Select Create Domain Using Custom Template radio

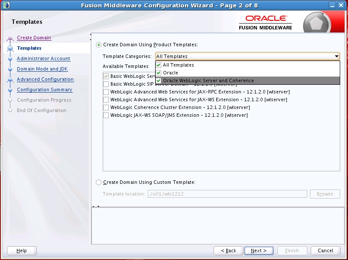pyautogui.click(x=98, y=183)
